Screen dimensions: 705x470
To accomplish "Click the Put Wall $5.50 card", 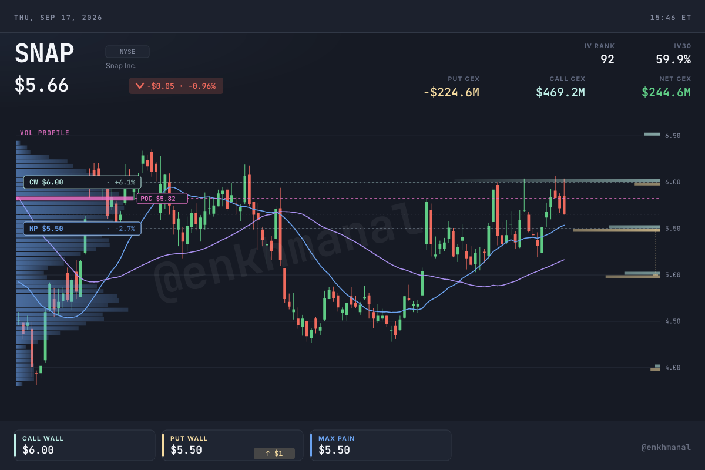I will [x=233, y=445].
